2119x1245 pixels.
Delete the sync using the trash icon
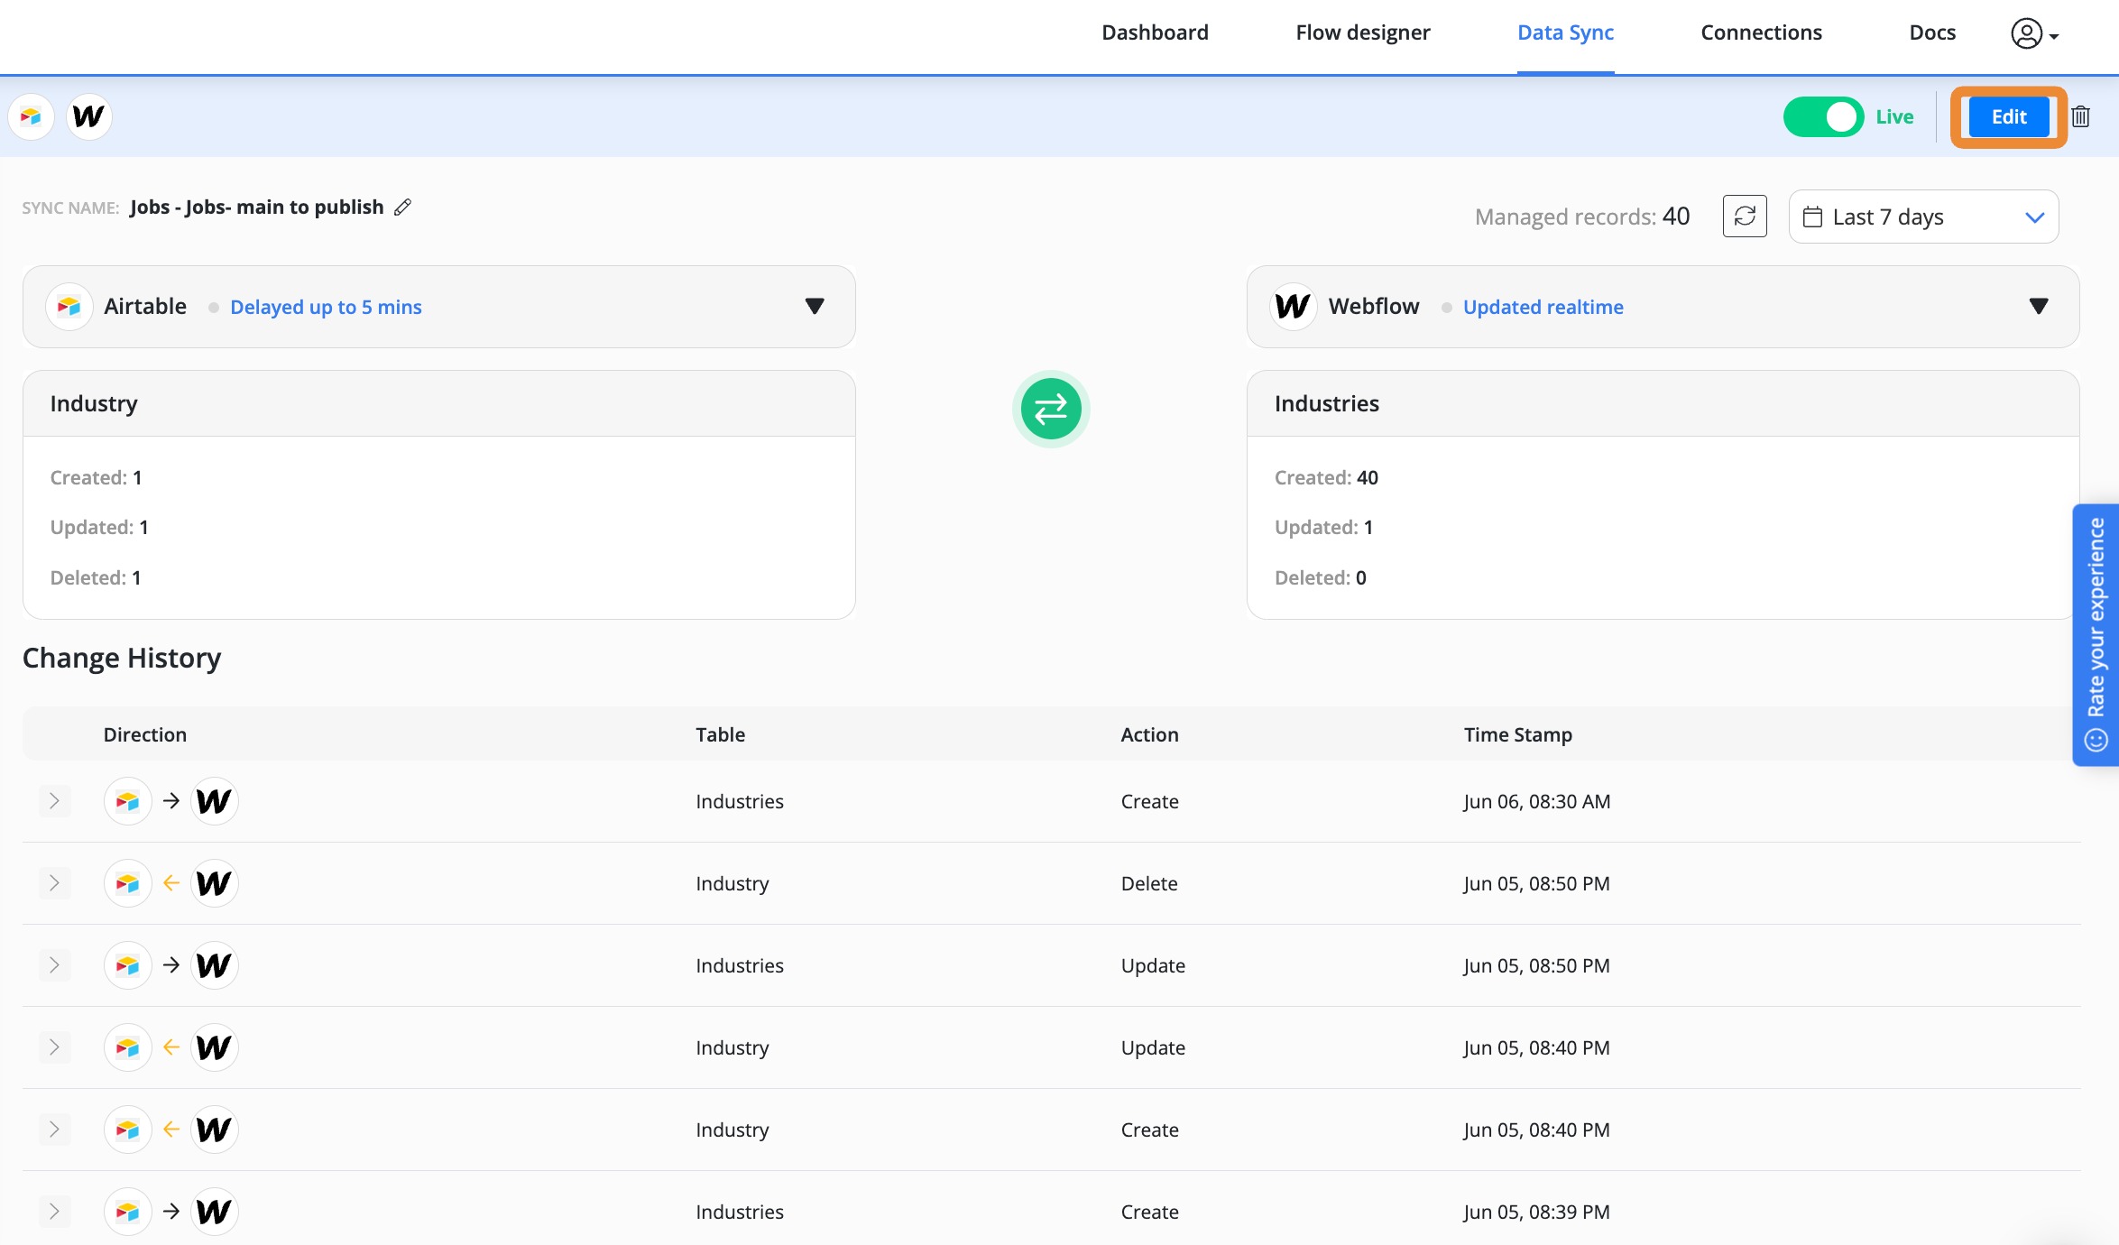click(2081, 117)
